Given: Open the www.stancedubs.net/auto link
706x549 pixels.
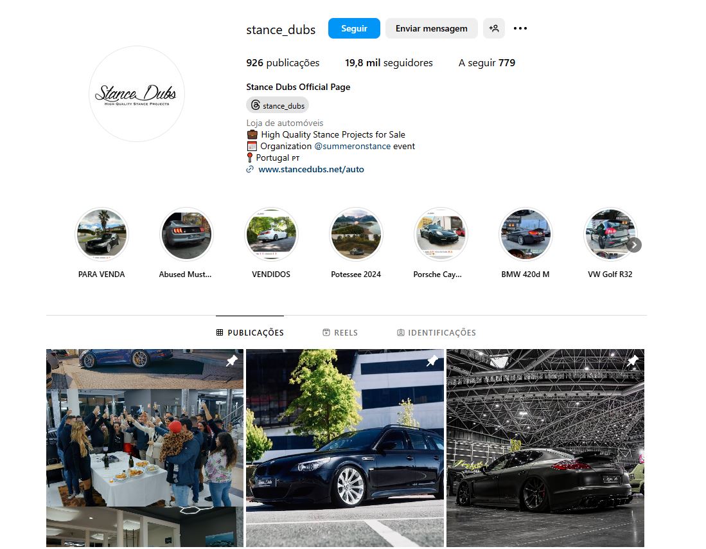Looking at the screenshot, I should pyautogui.click(x=311, y=170).
